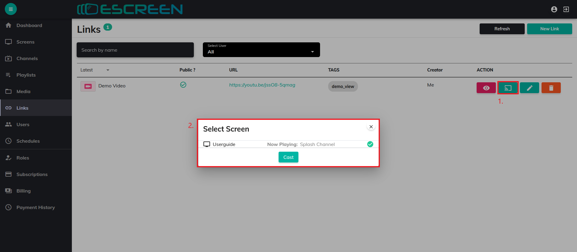This screenshot has width=577, height=252.
Task: Go to Playlists in sidebar
Action: pos(26,75)
